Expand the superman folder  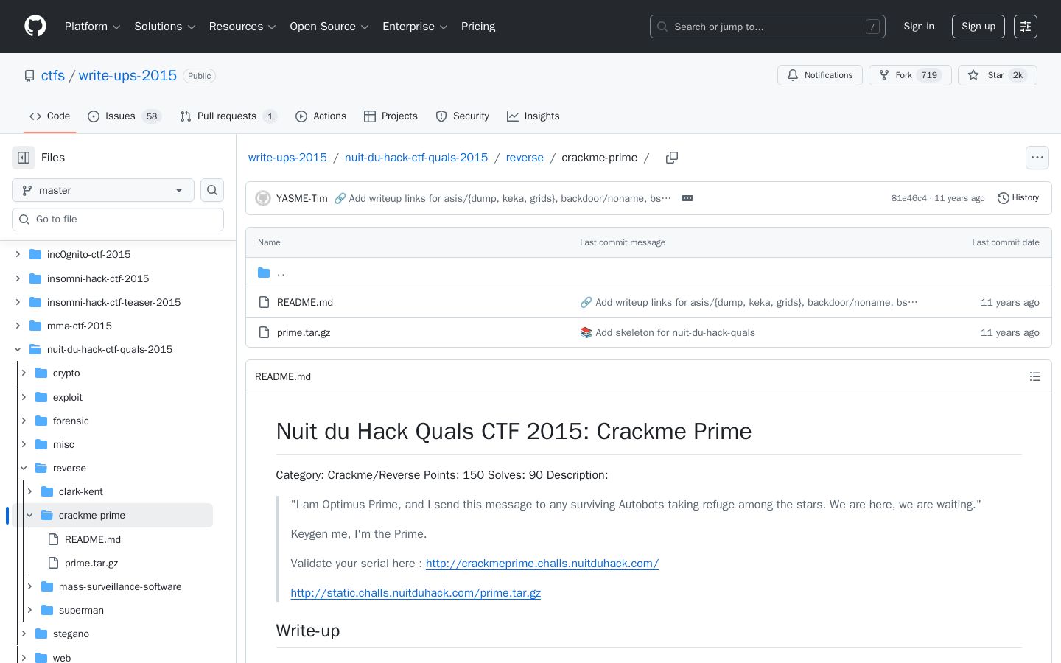tap(29, 610)
